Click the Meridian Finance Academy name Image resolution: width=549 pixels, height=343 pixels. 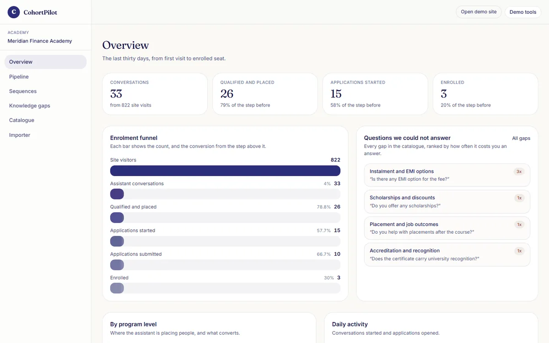point(40,41)
